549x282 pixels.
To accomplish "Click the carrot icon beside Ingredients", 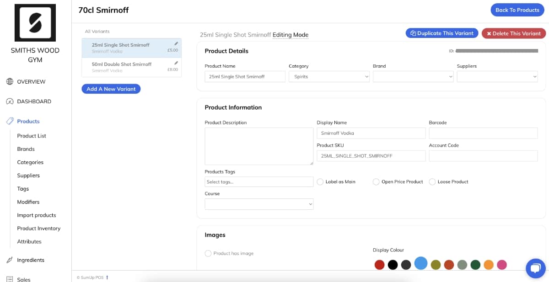I will tap(10, 260).
